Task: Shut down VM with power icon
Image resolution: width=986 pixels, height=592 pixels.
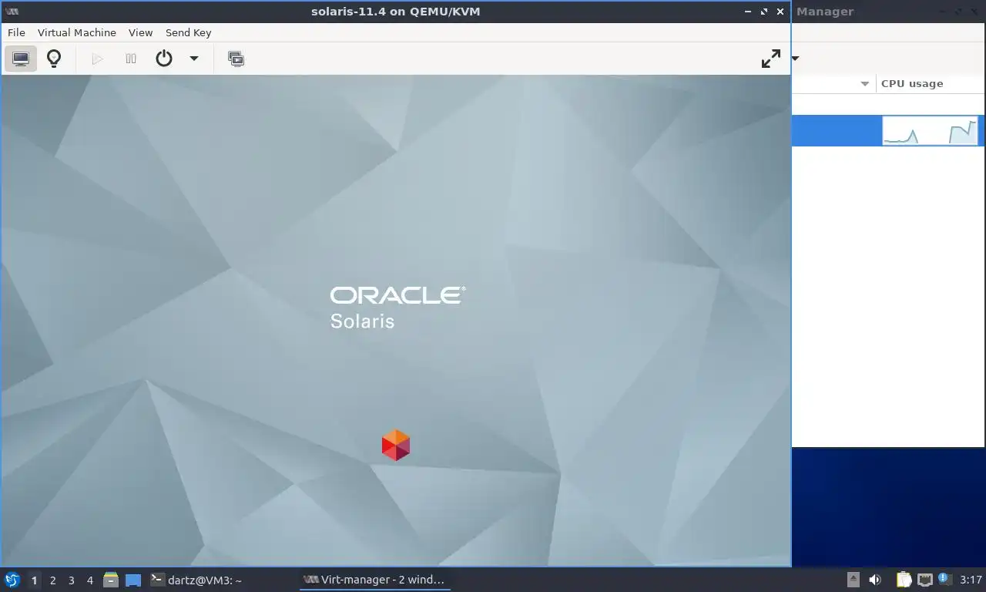Action: (x=164, y=59)
